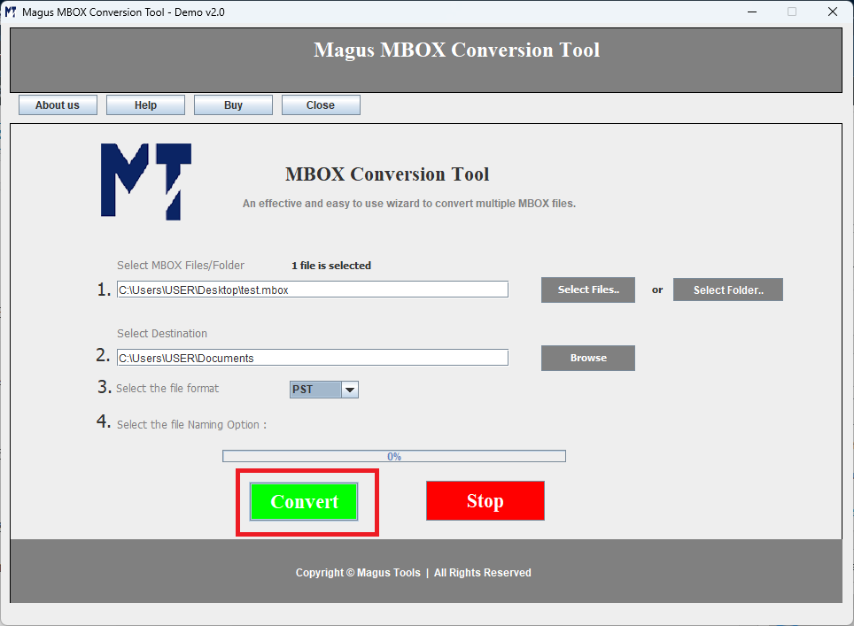Click the 'MBOX Conversion Tool' heading
This screenshot has width=854, height=626.
coord(387,174)
